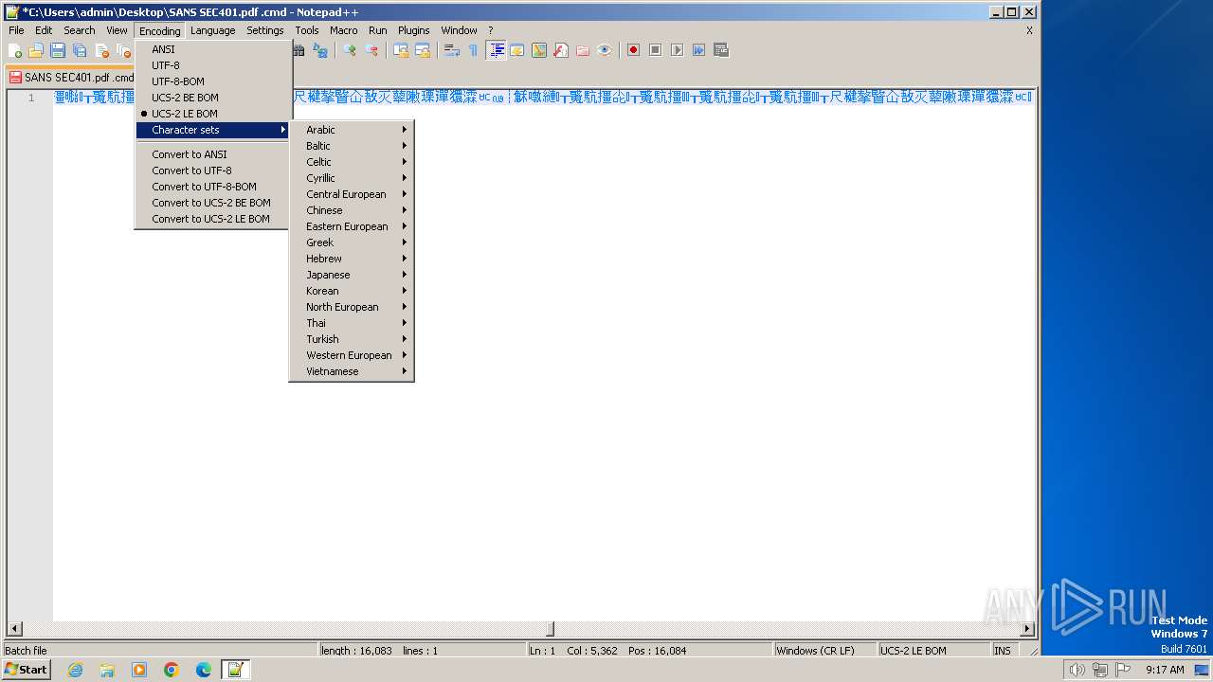The width and height of the screenshot is (1213, 682).
Task: Expand the Korean character set submenu
Action: [x=352, y=291]
